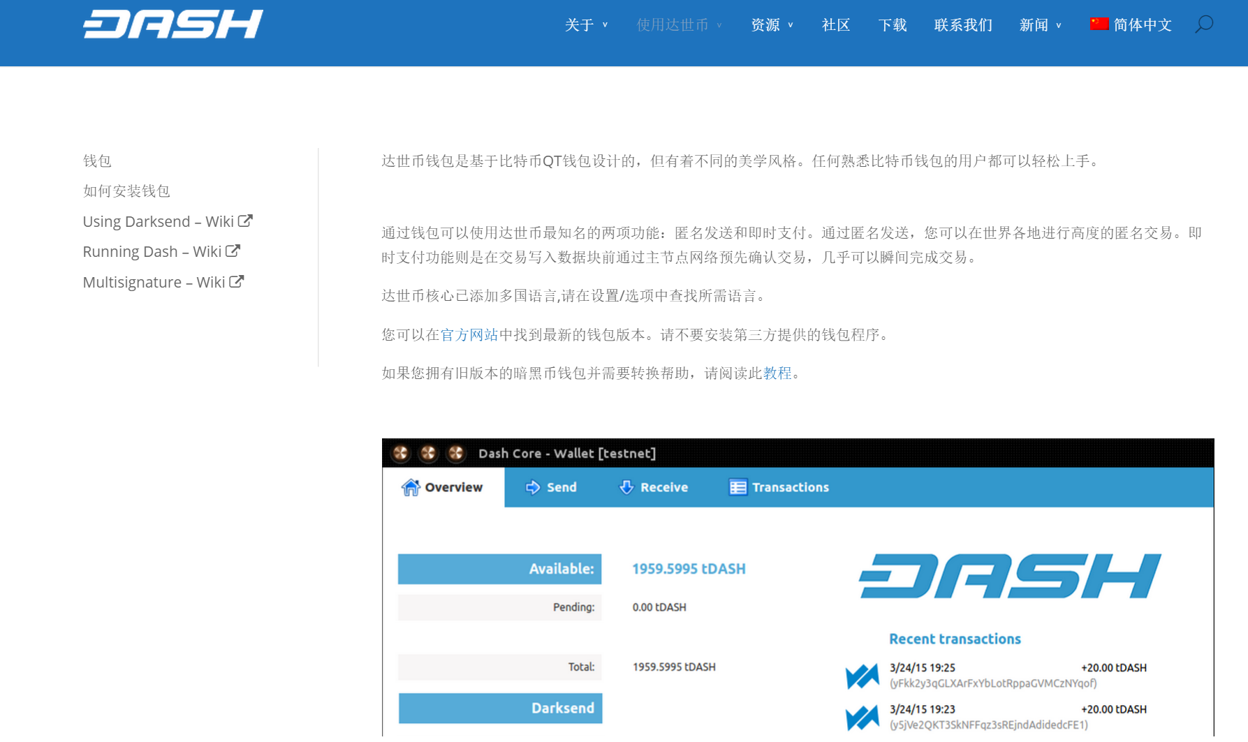This screenshot has height=742, width=1248.
Task: Click the Transactions list icon
Action: (x=738, y=487)
